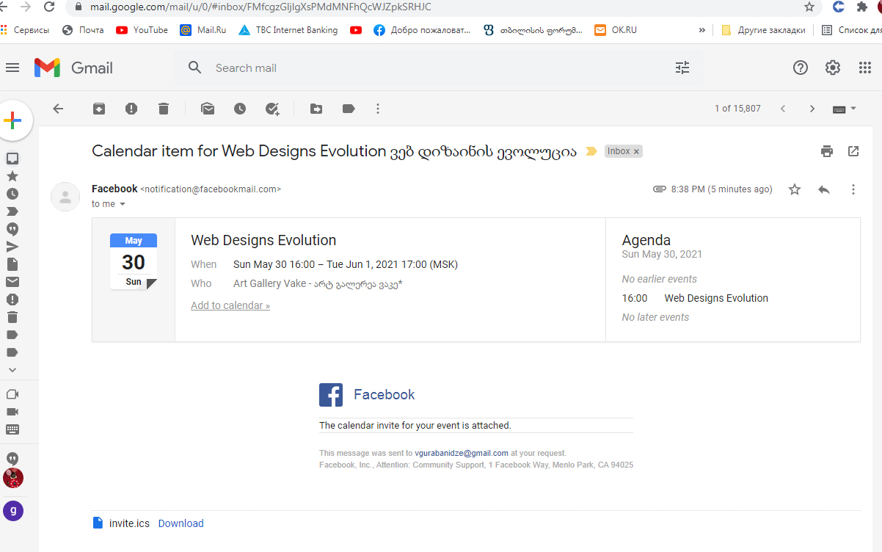The width and height of the screenshot is (882, 552).
Task: Open the Move to folder icon
Action: click(316, 109)
